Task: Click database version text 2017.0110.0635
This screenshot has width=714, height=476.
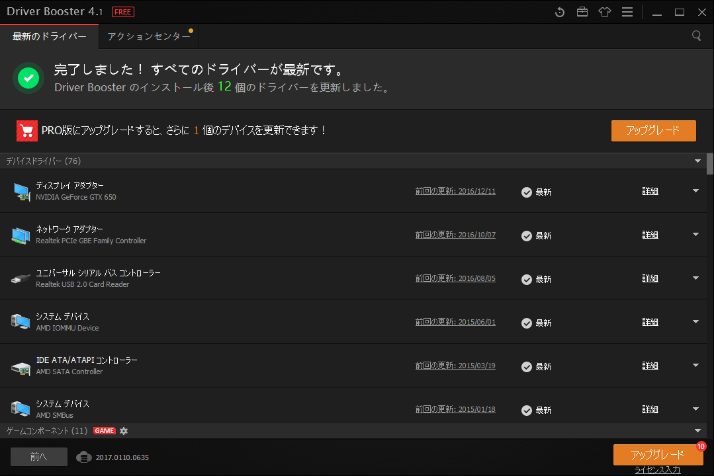Action: 122,457
